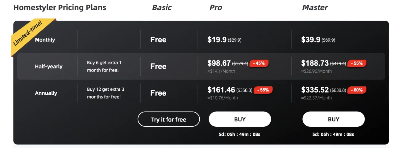Select the Half-yearly billing row

pos(48,66)
